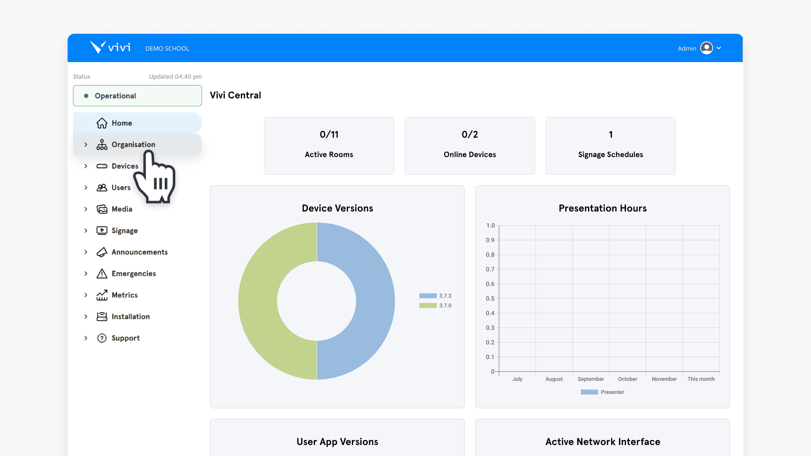Select Home in the navigation menu

[121, 123]
